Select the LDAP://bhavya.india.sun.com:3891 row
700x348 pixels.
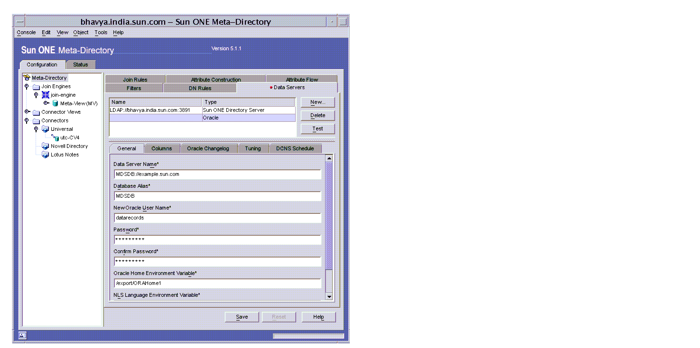(202, 110)
